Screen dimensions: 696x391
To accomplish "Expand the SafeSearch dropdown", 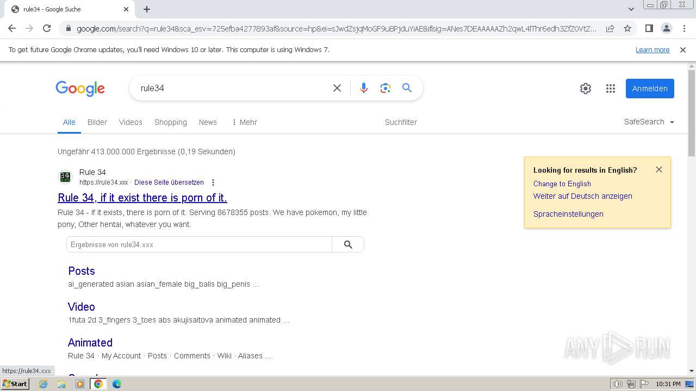I will click(x=649, y=122).
